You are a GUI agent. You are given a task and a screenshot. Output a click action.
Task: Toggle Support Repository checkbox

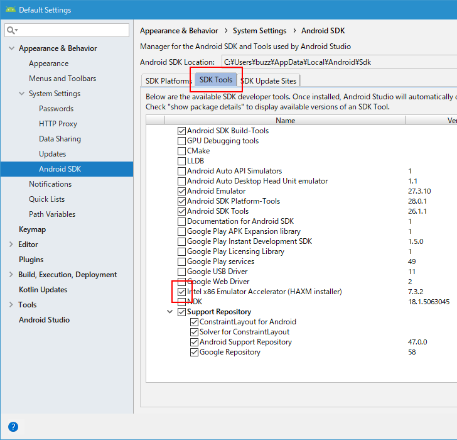pos(181,312)
